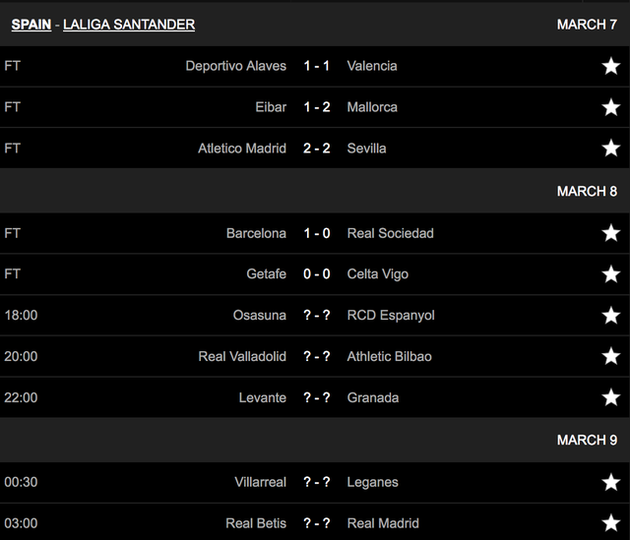Open the Barcelona 1 - 0 score details
Screen dimensions: 630x540
(316, 233)
